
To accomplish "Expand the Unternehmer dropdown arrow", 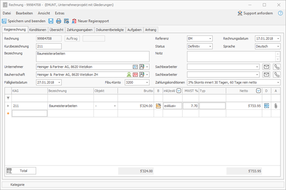I will click(x=147, y=67).
